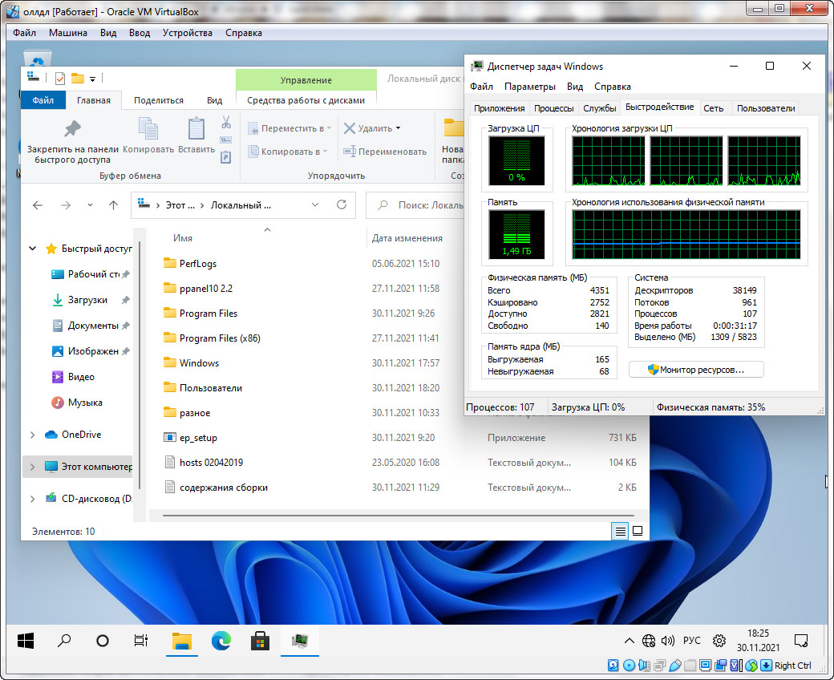Open recent locations dropdown arrow
Screen dimensions: 834x680
coord(90,205)
